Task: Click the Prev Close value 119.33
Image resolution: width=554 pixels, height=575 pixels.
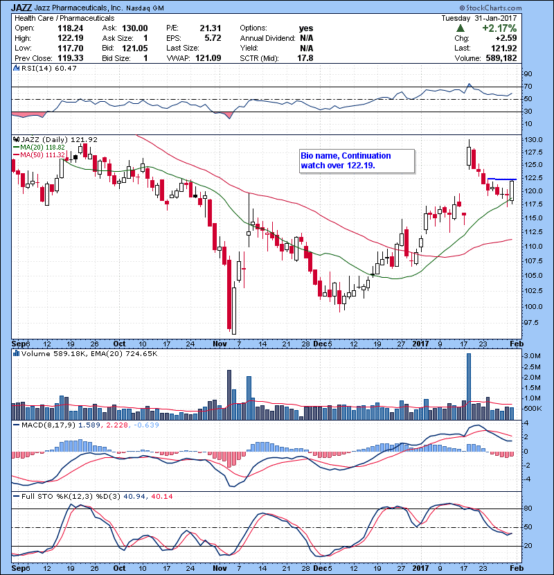Action: pyautogui.click(x=71, y=58)
